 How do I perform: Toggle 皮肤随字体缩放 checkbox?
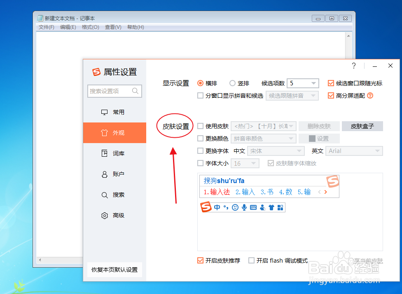271,163
